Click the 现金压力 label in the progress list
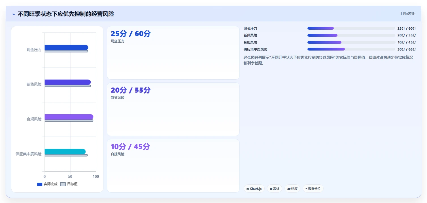Screen dimensions: 427x203 pyautogui.click(x=250, y=29)
